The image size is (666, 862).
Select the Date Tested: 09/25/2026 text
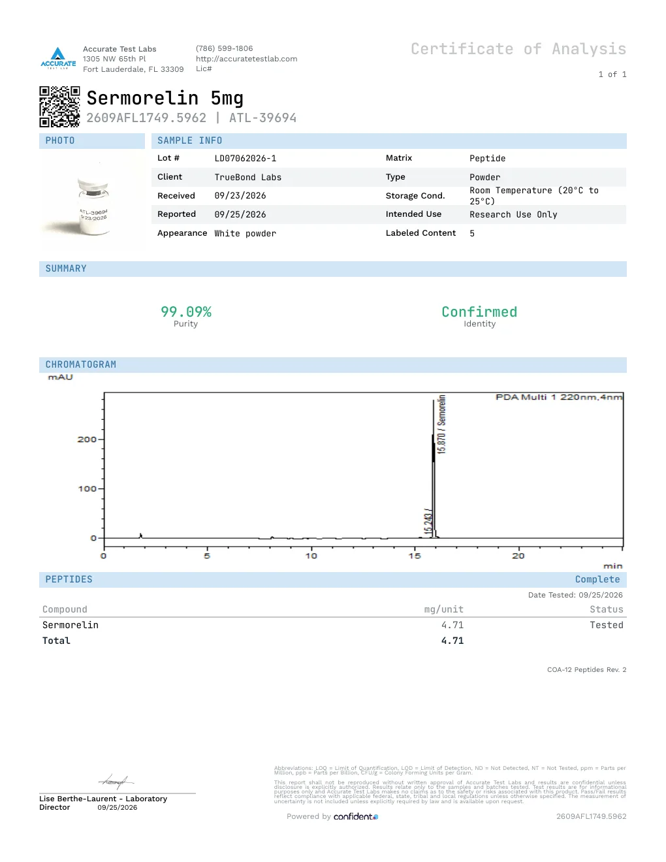[575, 595]
